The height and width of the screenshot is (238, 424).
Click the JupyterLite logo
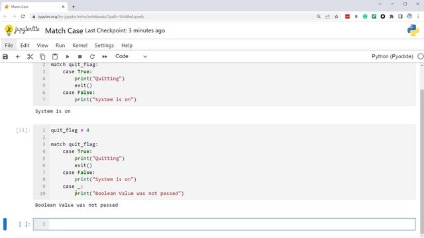(x=22, y=30)
